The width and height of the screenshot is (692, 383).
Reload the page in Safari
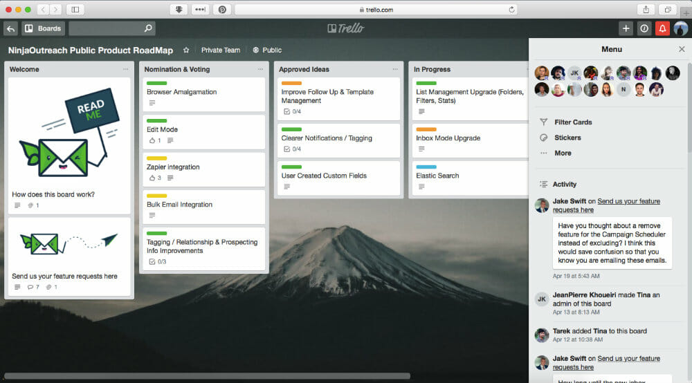(511, 9)
